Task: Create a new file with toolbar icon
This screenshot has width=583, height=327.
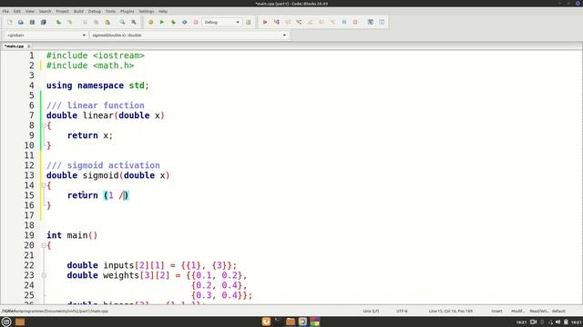Action: tap(10, 22)
